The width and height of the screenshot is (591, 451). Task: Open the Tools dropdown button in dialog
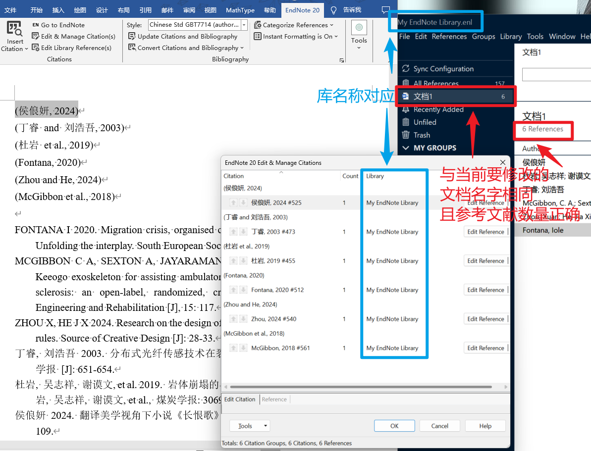pos(250,426)
